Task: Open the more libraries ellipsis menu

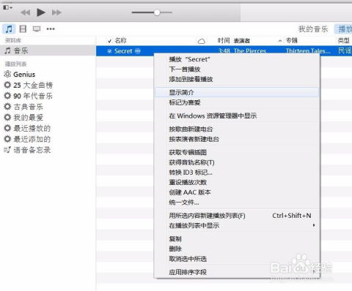Action: pos(51,29)
